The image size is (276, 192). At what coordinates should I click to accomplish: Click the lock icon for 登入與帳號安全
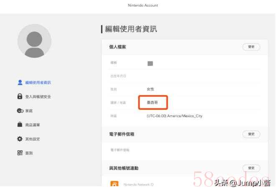pos(20,96)
